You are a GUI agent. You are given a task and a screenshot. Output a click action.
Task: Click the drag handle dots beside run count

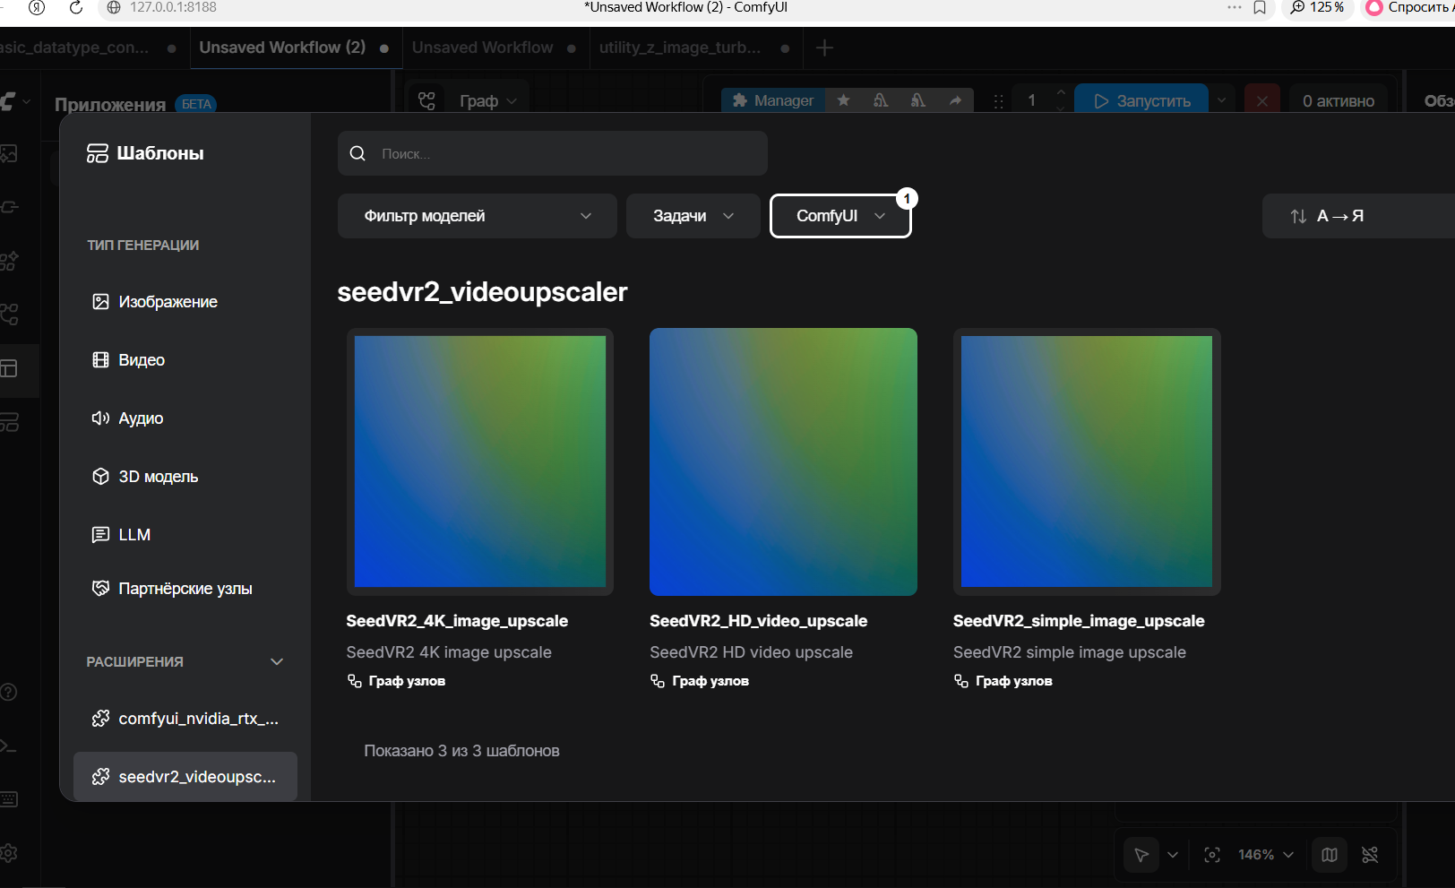(x=998, y=101)
